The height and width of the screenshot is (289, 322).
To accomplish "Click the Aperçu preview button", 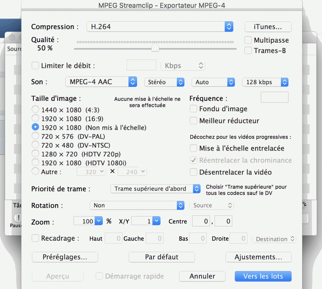I will pyautogui.click(x=58, y=276).
